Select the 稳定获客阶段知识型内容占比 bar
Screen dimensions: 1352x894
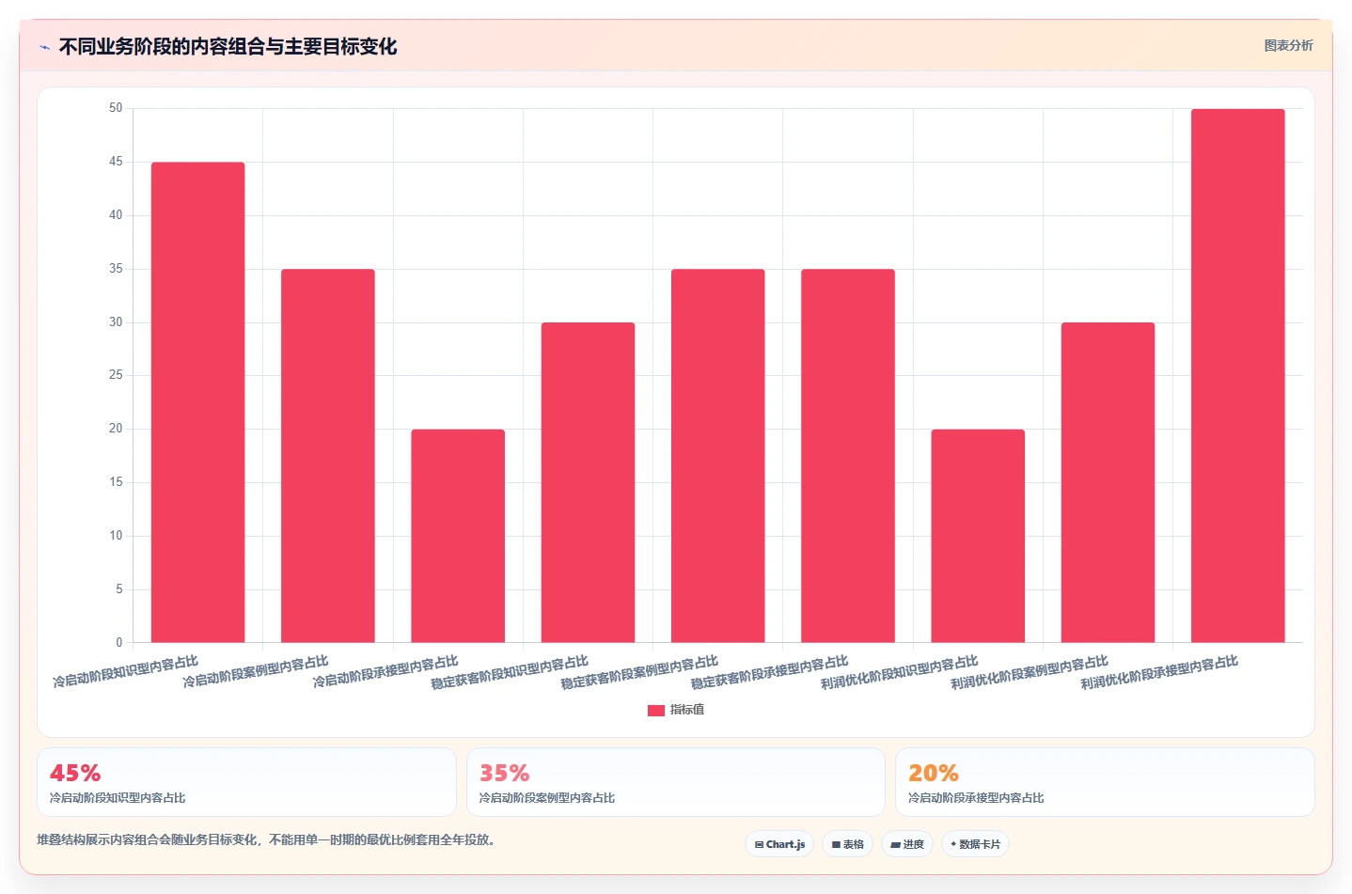pos(588,482)
